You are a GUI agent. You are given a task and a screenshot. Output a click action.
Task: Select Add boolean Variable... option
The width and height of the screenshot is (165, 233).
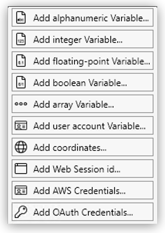(82, 82)
